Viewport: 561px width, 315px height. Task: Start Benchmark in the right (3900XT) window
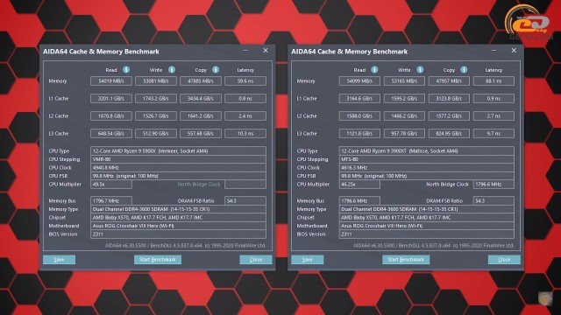point(406,259)
